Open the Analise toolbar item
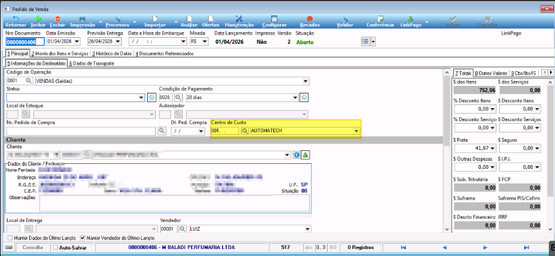The width and height of the screenshot is (555, 256). tap(189, 22)
